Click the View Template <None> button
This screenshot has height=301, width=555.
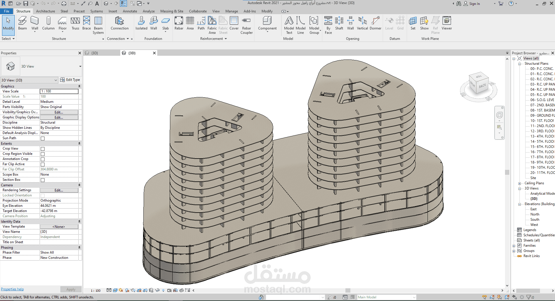[59, 227]
